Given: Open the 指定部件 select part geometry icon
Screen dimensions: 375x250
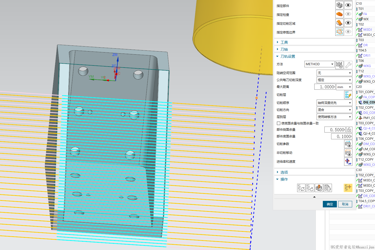Looking at the screenshot, I should 339,5.
